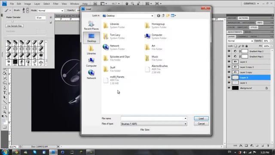Click the Photoshop taskbar icon

pyautogui.click(x=53, y=152)
